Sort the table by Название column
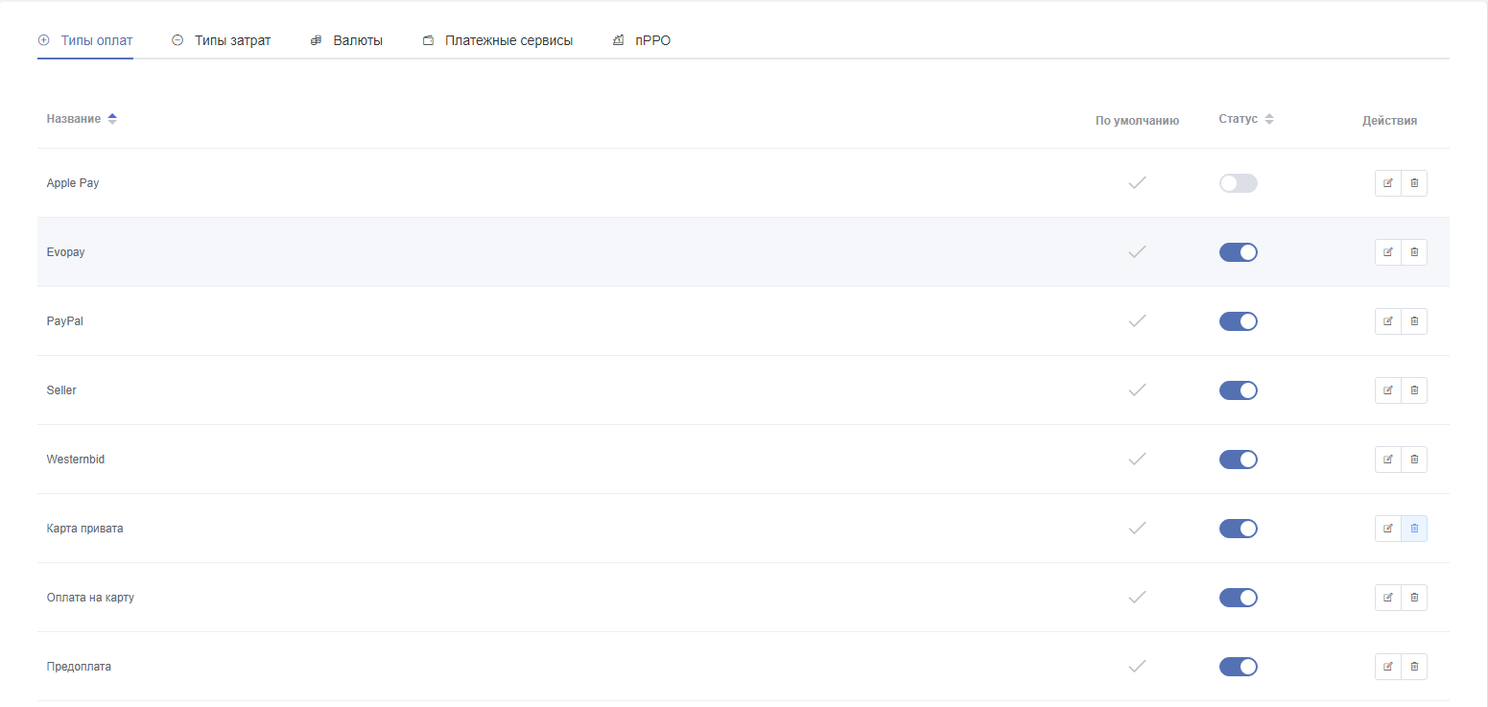Screen dimensions: 1488x707 82,119
